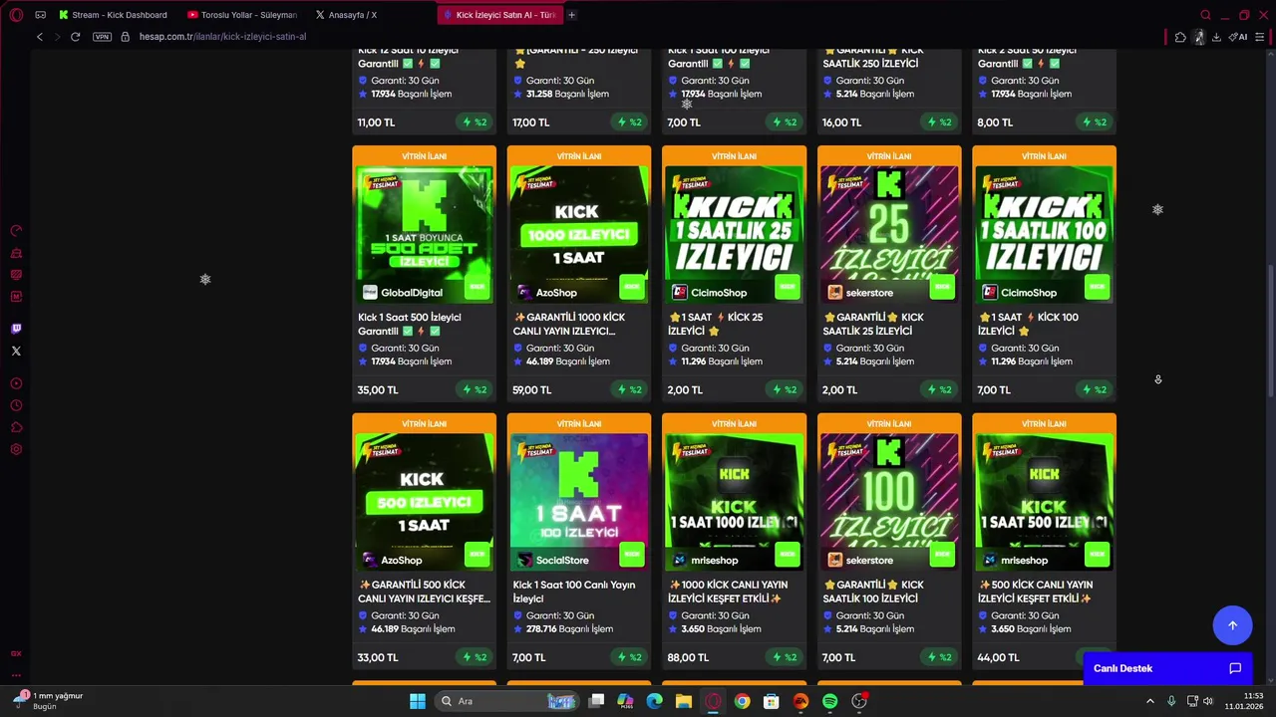Screen dimensions: 1276x717
Task: Click the SocialStore seller name
Action: point(562,561)
